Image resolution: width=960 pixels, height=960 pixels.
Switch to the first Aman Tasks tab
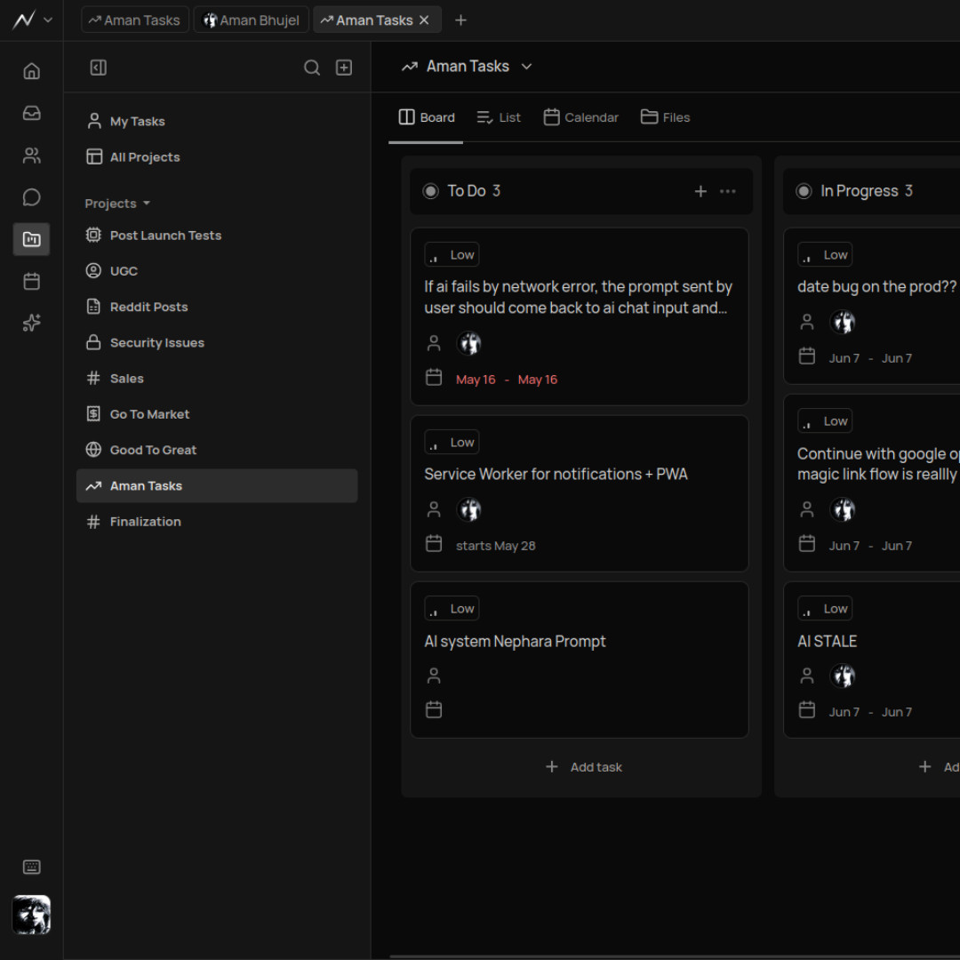click(x=135, y=20)
